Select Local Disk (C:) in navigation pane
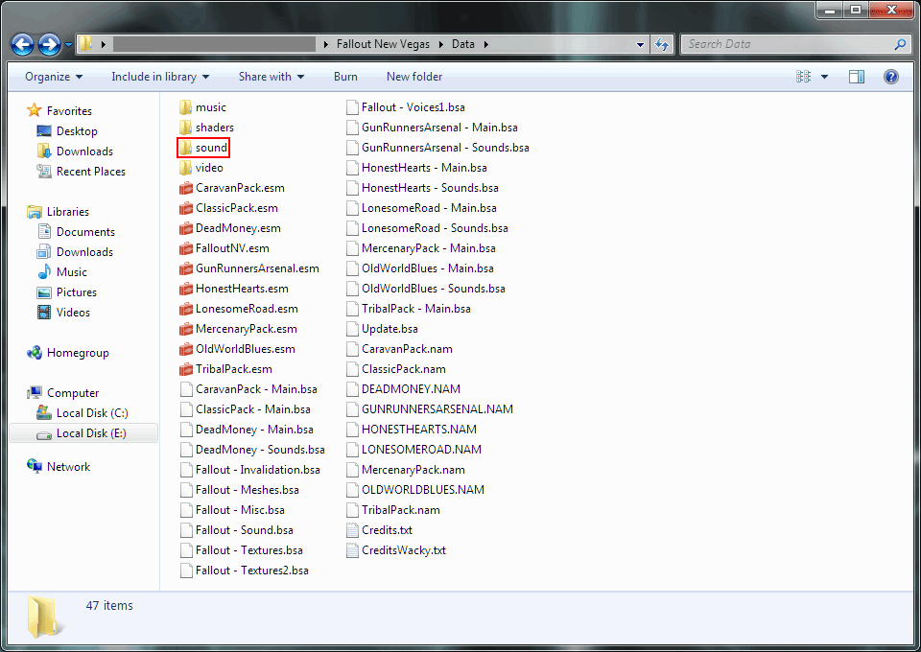This screenshot has height=652, width=921. (x=91, y=413)
